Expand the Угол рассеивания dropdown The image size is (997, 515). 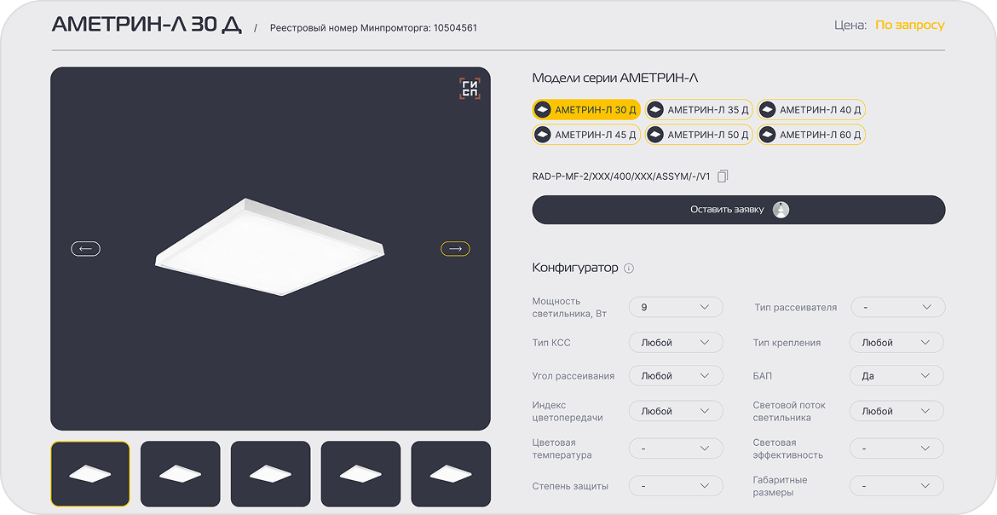coord(676,376)
